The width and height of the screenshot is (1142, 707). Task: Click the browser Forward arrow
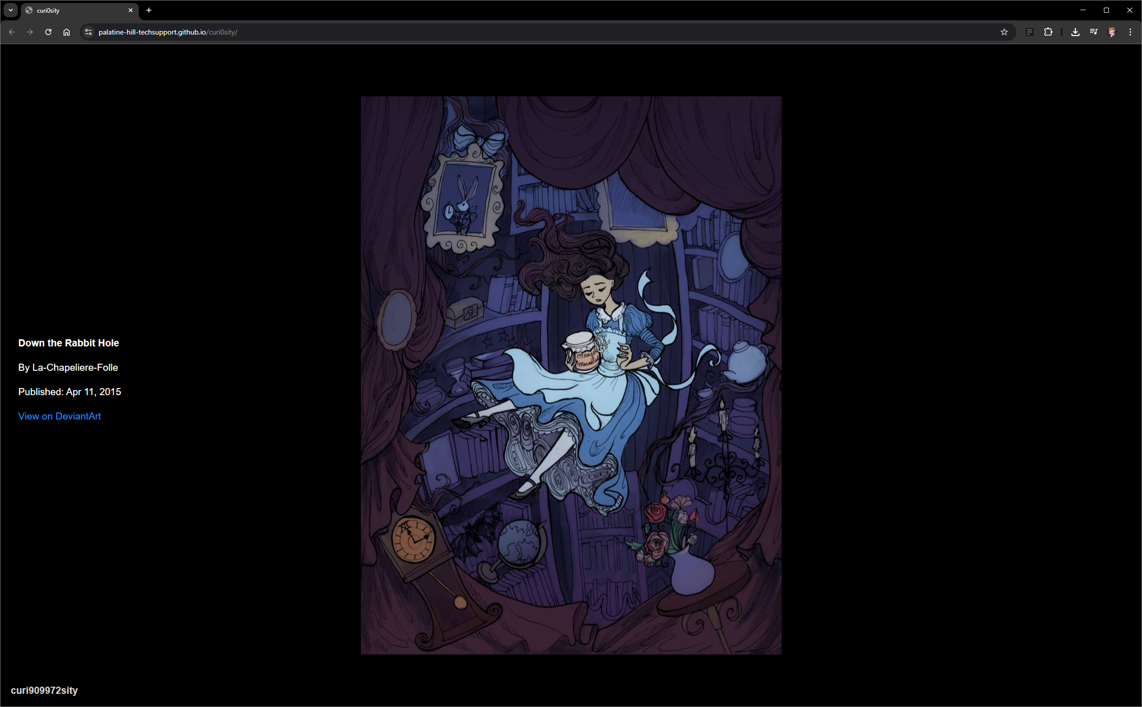tap(30, 32)
